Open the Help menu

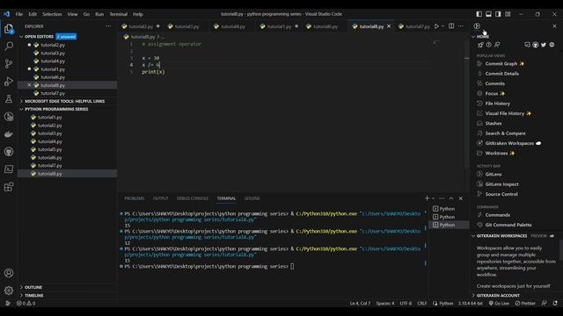pos(138,14)
